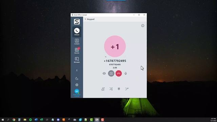Open Spotify from the taskbar
217x122 pixels.
tap(31, 120)
